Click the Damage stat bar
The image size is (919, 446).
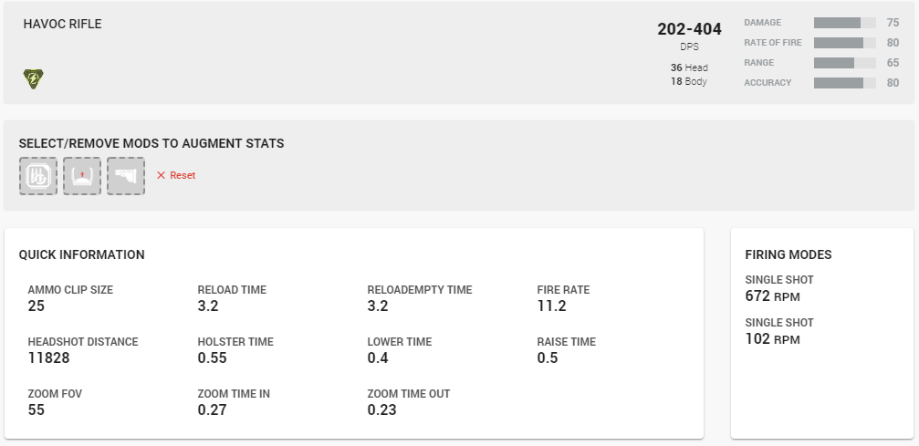[844, 23]
